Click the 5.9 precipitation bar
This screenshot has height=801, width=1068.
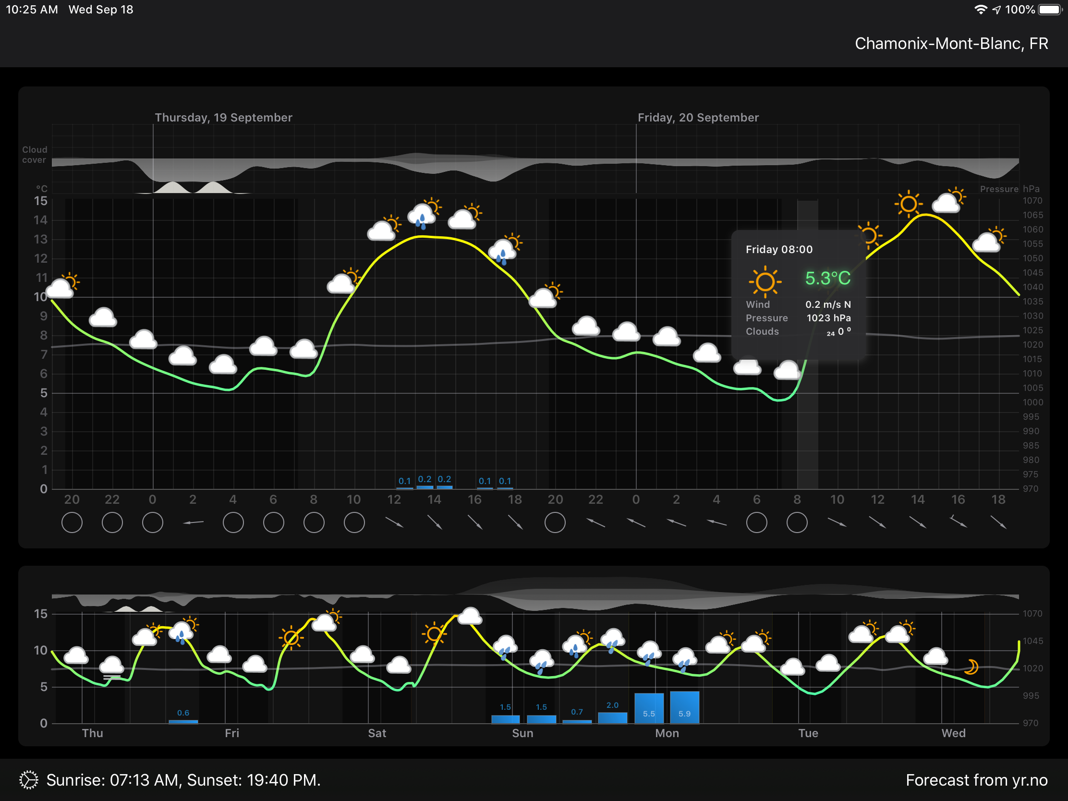tap(684, 707)
